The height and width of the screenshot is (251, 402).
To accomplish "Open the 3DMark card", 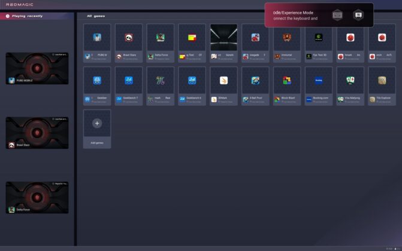I will [x=223, y=86].
